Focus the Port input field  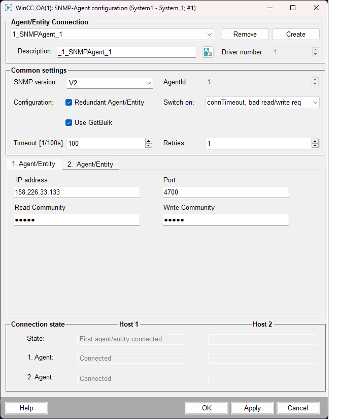(x=225, y=192)
